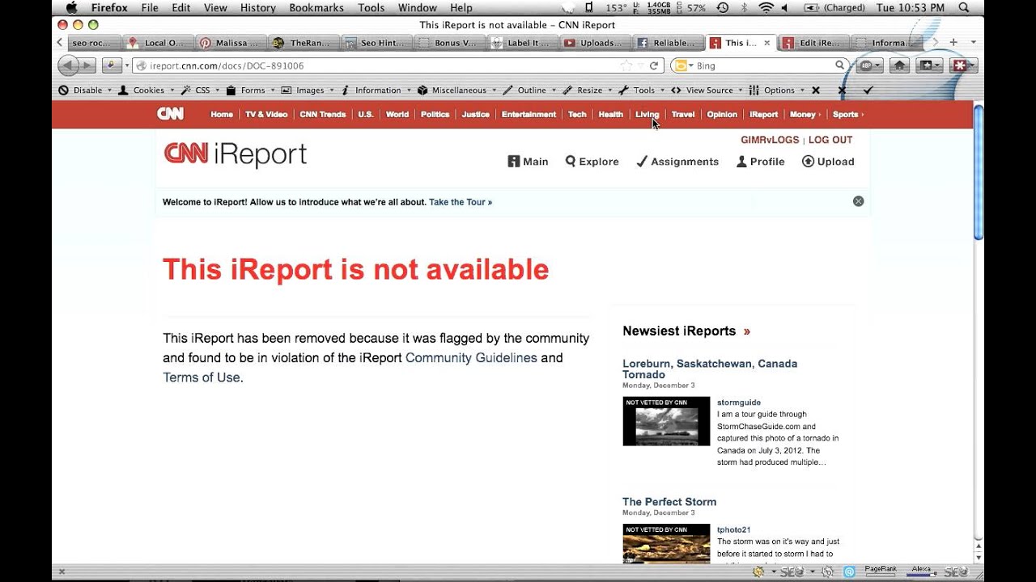This screenshot has height=582, width=1036.
Task: Expand the Resize dropdown menu
Action: pyautogui.click(x=588, y=91)
